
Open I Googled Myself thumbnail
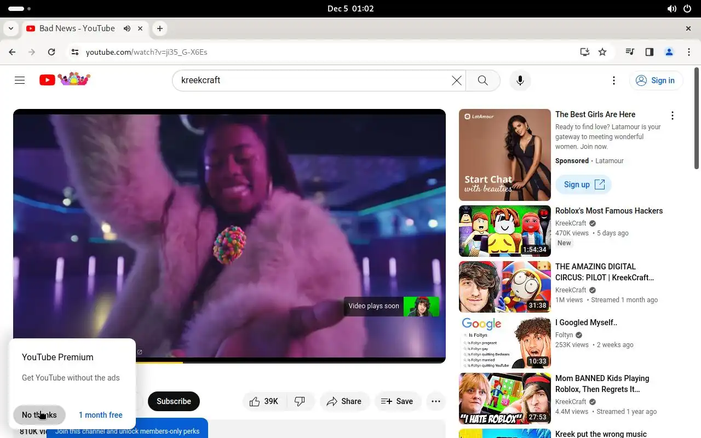[x=505, y=343]
